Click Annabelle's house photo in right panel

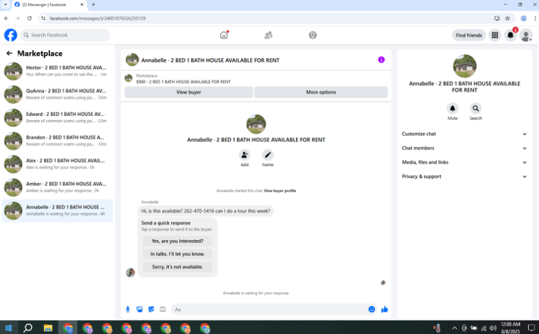pyautogui.click(x=464, y=66)
